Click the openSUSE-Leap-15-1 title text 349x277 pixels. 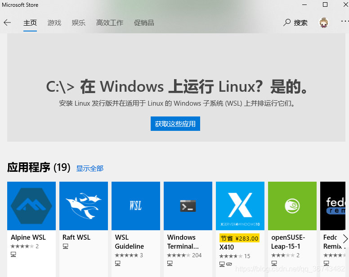click(x=288, y=242)
